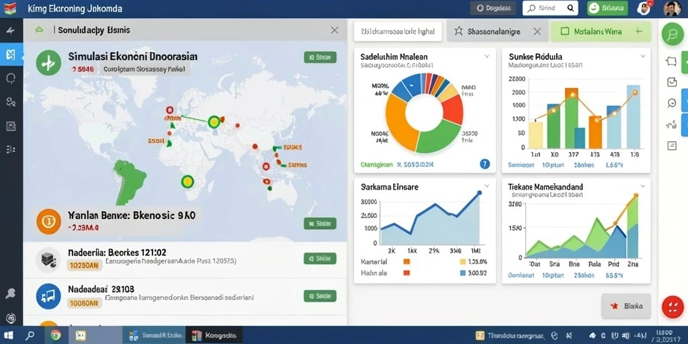Click the green button next to Yanlan Benve
This screenshot has width=688, height=344.
[x=320, y=223]
